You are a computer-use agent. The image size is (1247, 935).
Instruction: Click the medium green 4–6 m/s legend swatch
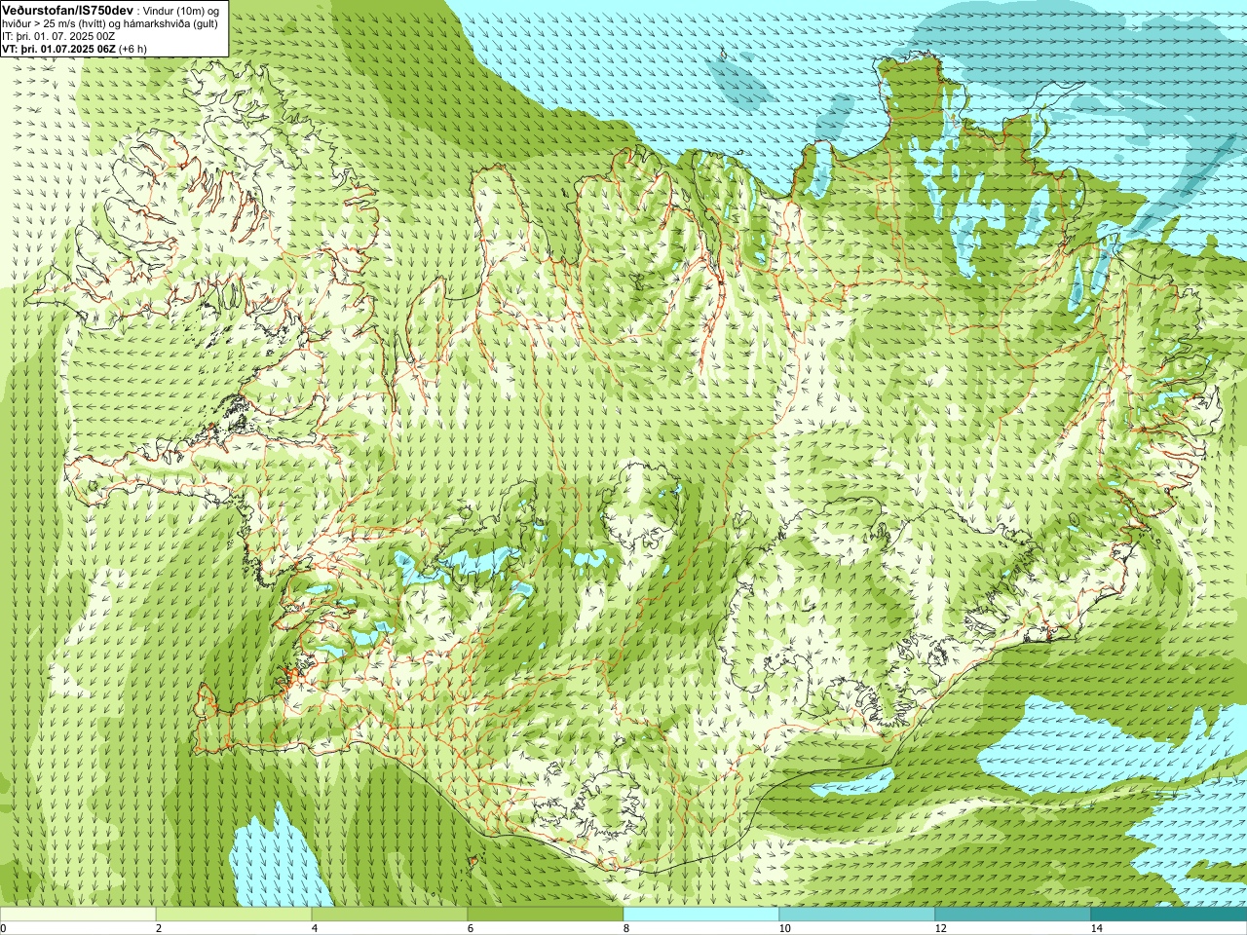click(390, 916)
